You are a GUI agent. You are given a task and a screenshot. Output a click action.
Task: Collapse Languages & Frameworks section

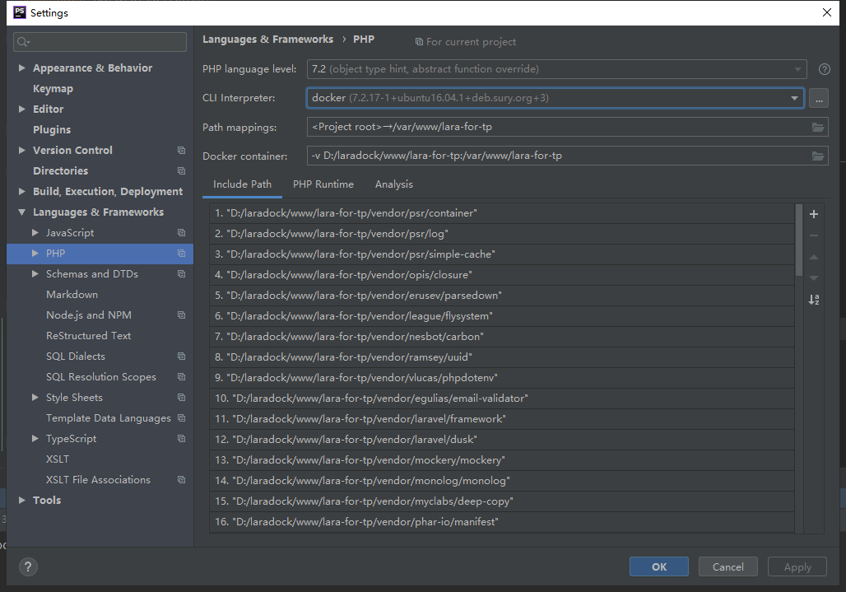click(22, 212)
